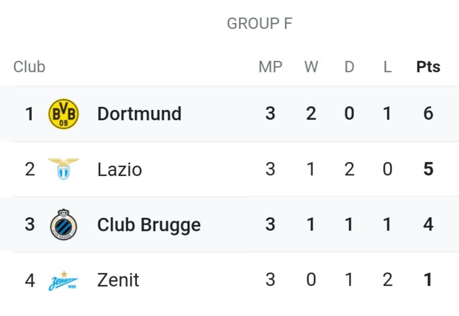Select the Club Brugge team name
Viewport: 459px width, 316px height.
149,225
